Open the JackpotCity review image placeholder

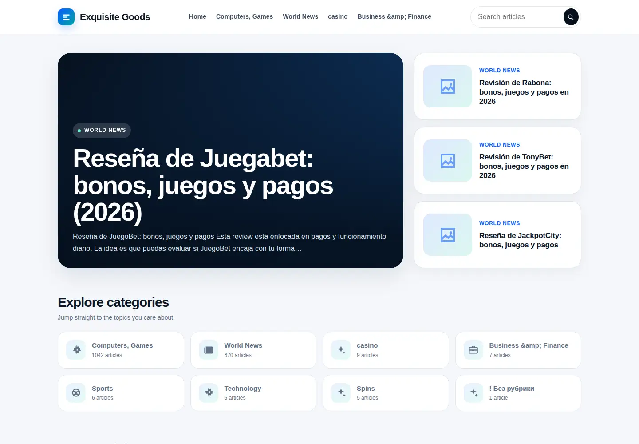point(448,234)
